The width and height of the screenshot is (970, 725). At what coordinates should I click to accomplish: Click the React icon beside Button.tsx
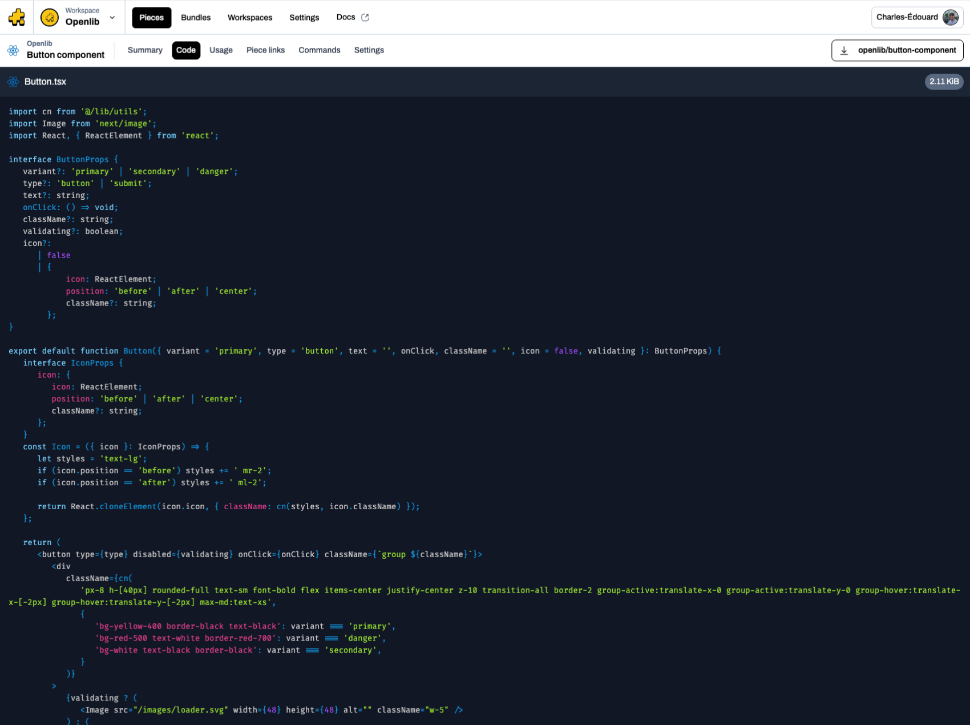[x=13, y=82]
